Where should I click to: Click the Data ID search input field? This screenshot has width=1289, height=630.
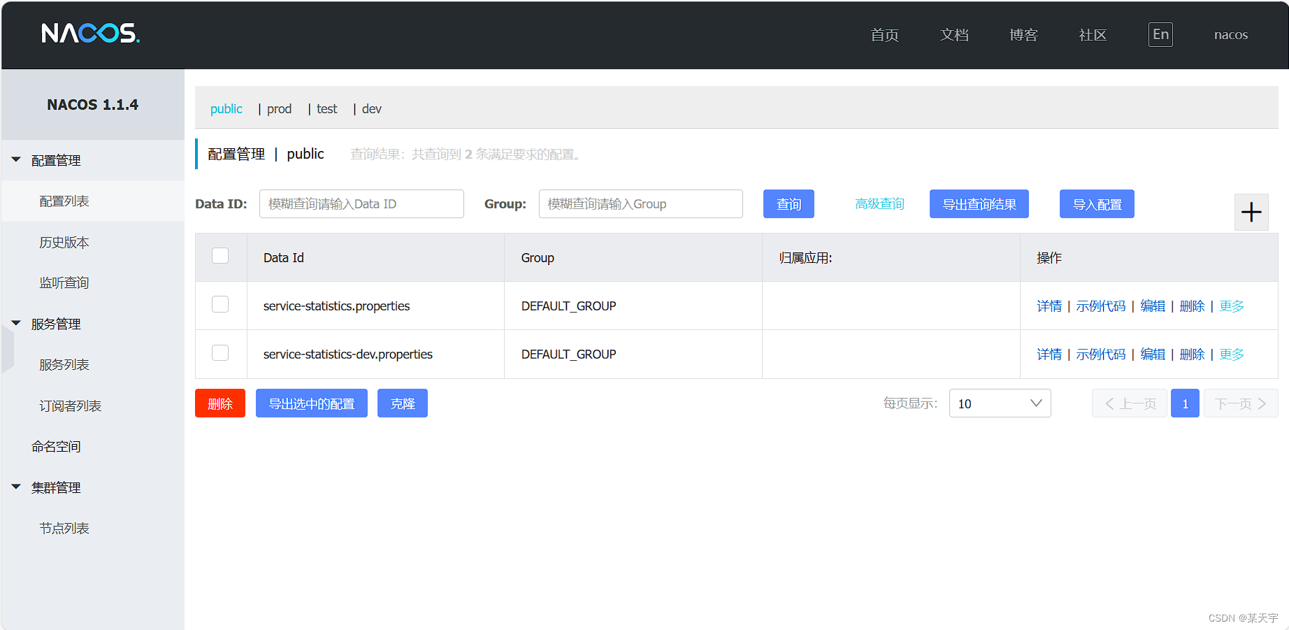[361, 203]
